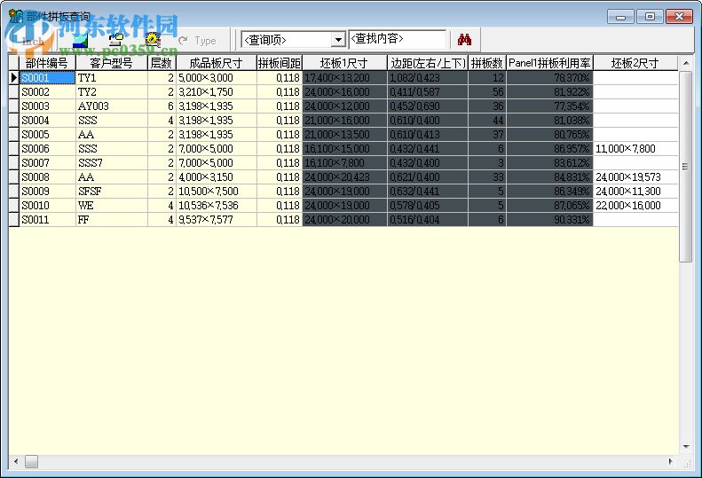702x478 pixels.
Task: Click the 成品板尺寸 column header
Action: coord(217,63)
